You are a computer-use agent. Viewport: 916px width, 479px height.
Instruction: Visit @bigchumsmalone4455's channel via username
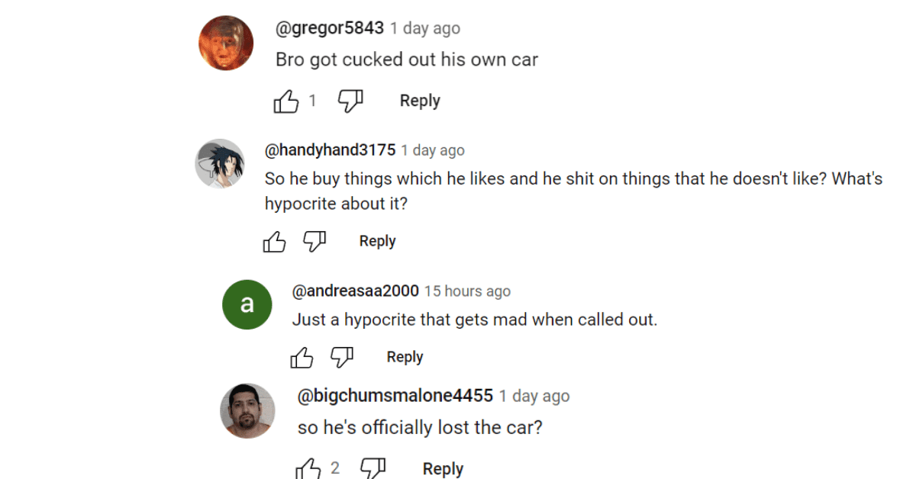tap(395, 396)
